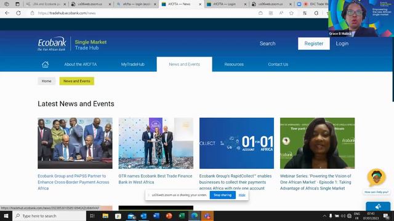The width and height of the screenshot is (394, 221).
Task: Click the GTR award photo thumbnail
Action: (156, 143)
